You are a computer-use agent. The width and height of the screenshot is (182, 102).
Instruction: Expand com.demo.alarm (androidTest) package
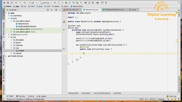pos(11,29)
